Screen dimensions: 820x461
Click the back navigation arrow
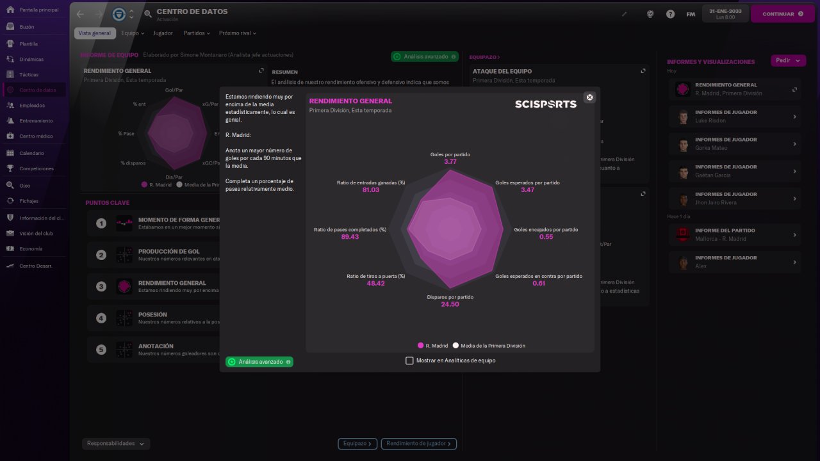click(80, 14)
